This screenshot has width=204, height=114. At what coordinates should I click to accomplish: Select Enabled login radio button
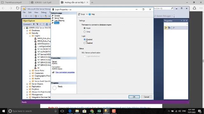(x=84, y=39)
